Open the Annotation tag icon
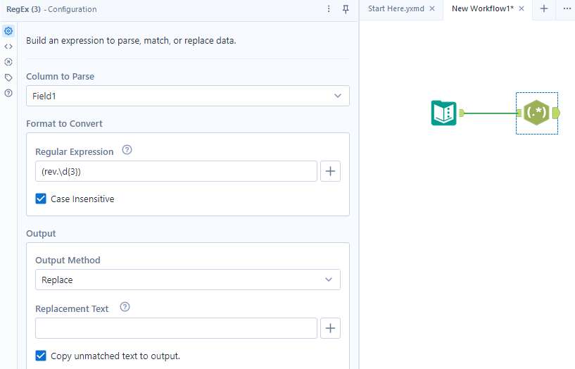 [x=8, y=77]
